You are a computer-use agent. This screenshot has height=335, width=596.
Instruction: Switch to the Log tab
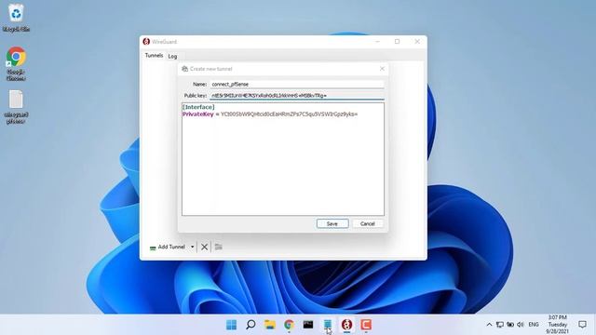coord(172,56)
